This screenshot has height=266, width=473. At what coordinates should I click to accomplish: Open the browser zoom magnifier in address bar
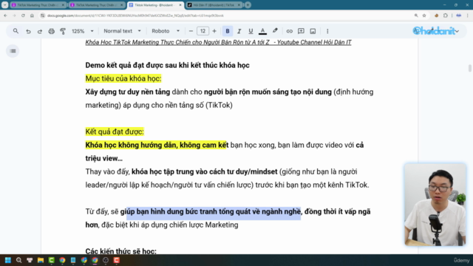point(416,16)
